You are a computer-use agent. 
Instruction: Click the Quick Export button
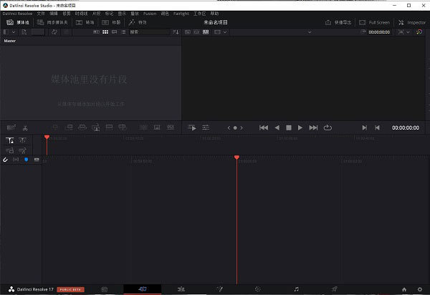pyautogui.click(x=338, y=22)
